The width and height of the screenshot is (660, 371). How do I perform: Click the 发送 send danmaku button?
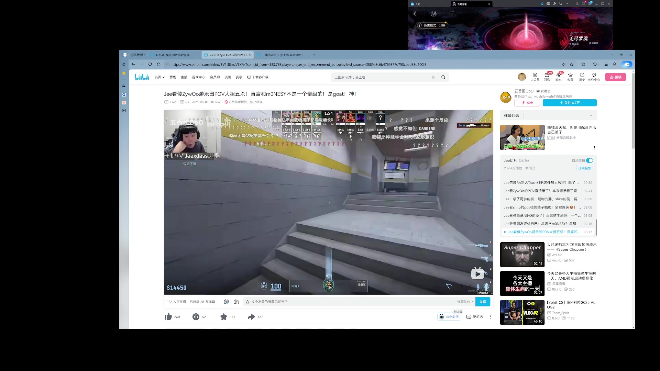click(x=483, y=302)
